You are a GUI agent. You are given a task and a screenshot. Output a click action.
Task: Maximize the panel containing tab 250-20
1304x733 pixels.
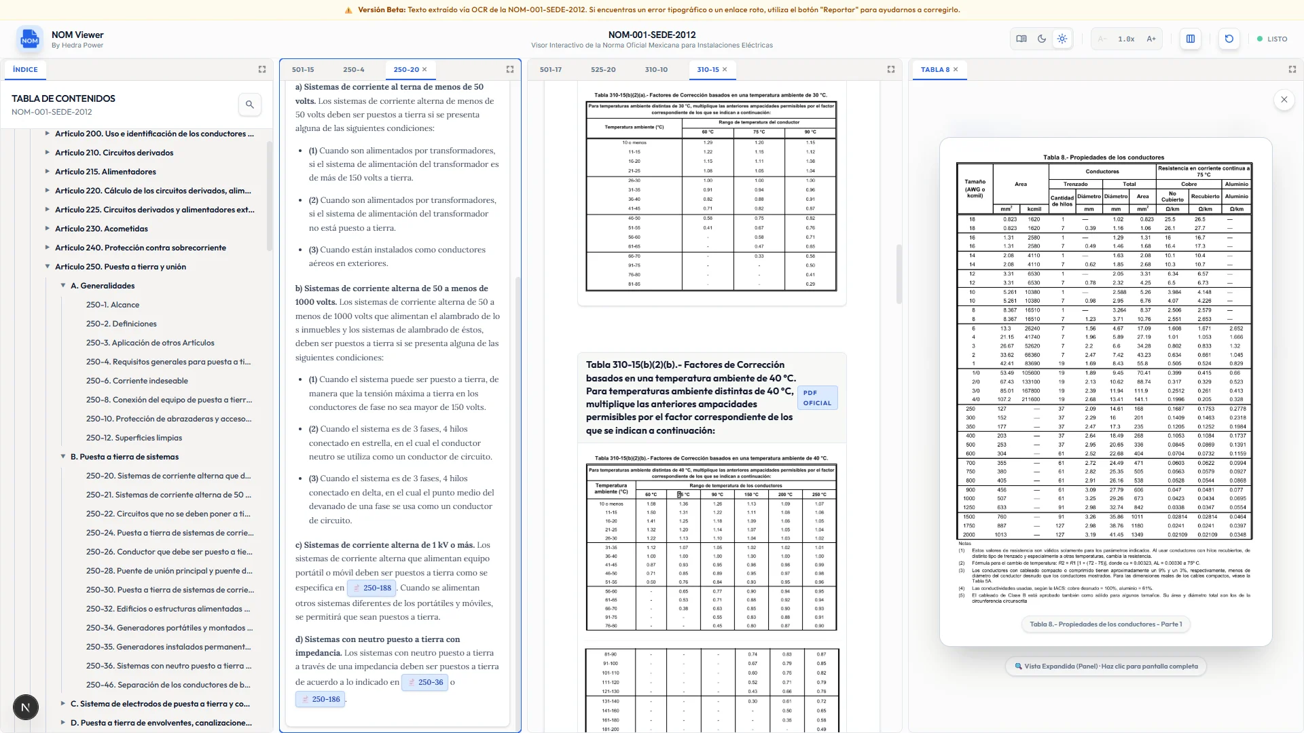pyautogui.click(x=510, y=69)
